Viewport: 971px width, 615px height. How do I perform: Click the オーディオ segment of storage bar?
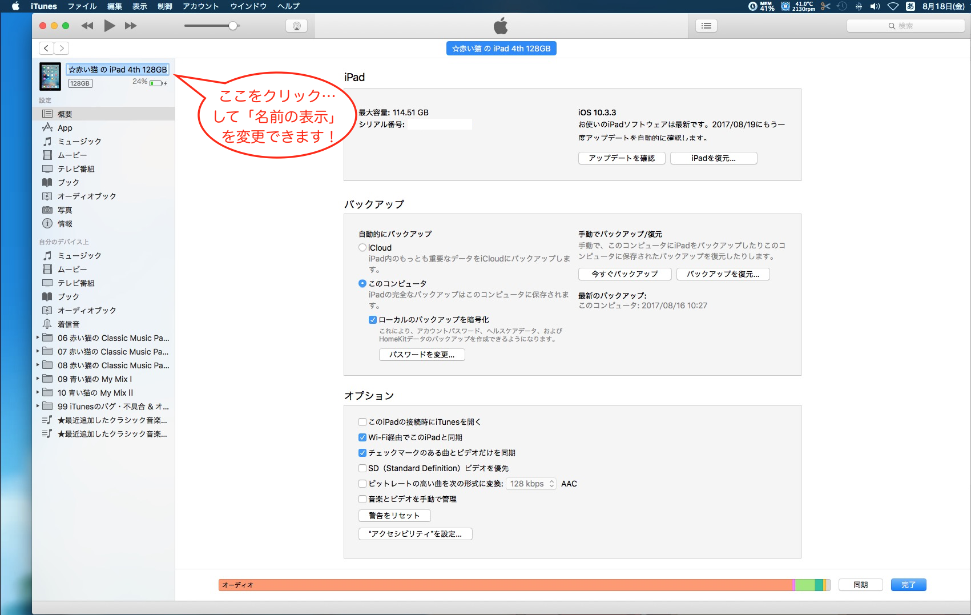pos(505,585)
